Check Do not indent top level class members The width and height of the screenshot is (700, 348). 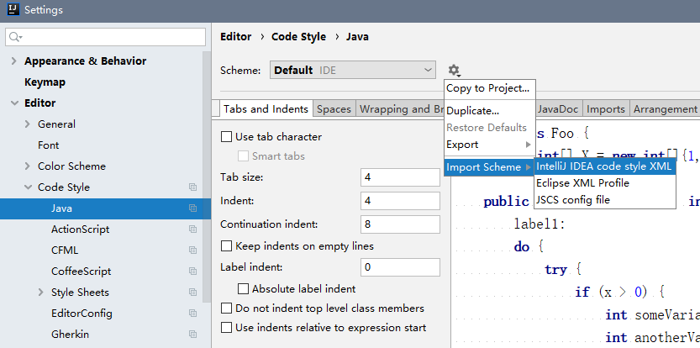pos(227,308)
